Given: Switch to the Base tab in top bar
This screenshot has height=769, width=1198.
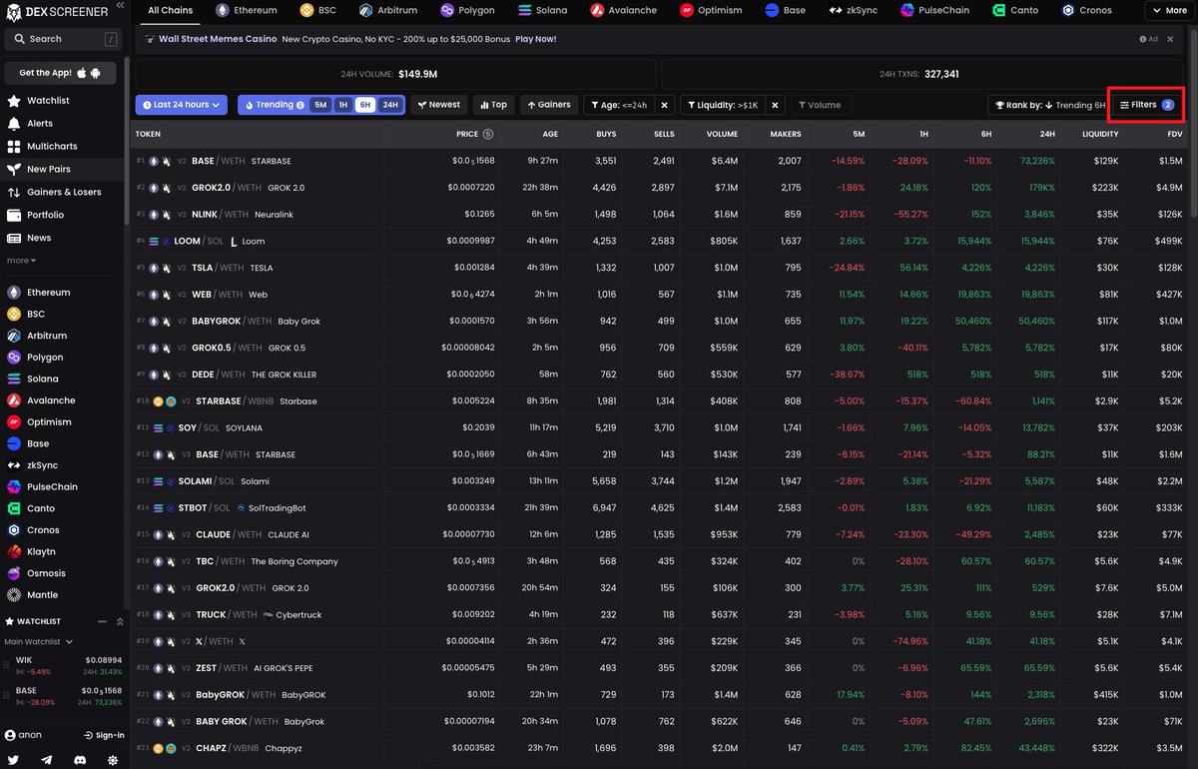Looking at the screenshot, I should 785,11.
